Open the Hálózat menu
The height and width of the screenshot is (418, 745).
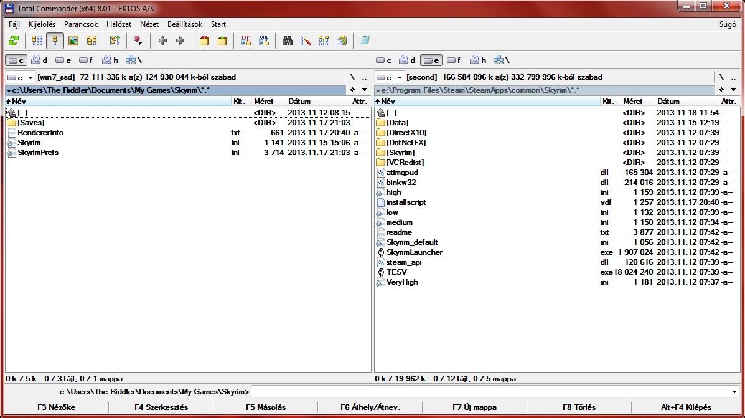(119, 24)
